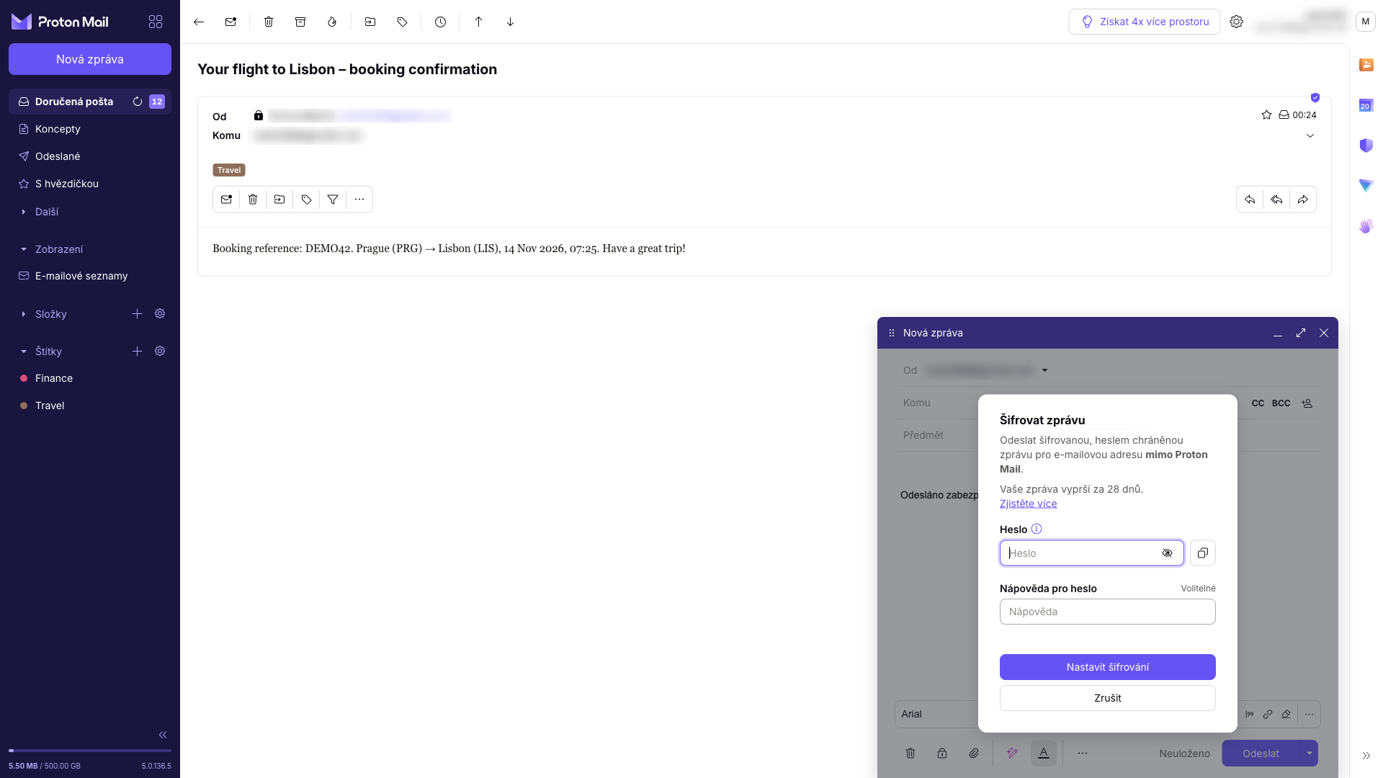Go back with the left arrow icon
This screenshot has height=778, width=1383.
click(x=199, y=22)
